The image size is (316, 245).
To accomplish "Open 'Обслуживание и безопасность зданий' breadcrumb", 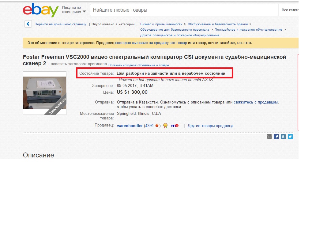I will pos(218,24).
